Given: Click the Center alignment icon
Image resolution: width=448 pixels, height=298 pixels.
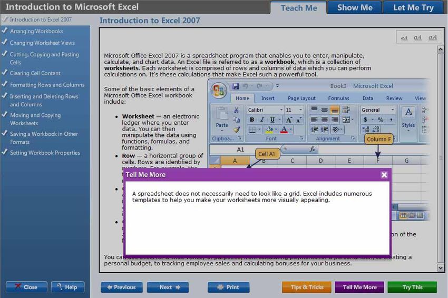Looking at the screenshot, I should click(x=324, y=120).
